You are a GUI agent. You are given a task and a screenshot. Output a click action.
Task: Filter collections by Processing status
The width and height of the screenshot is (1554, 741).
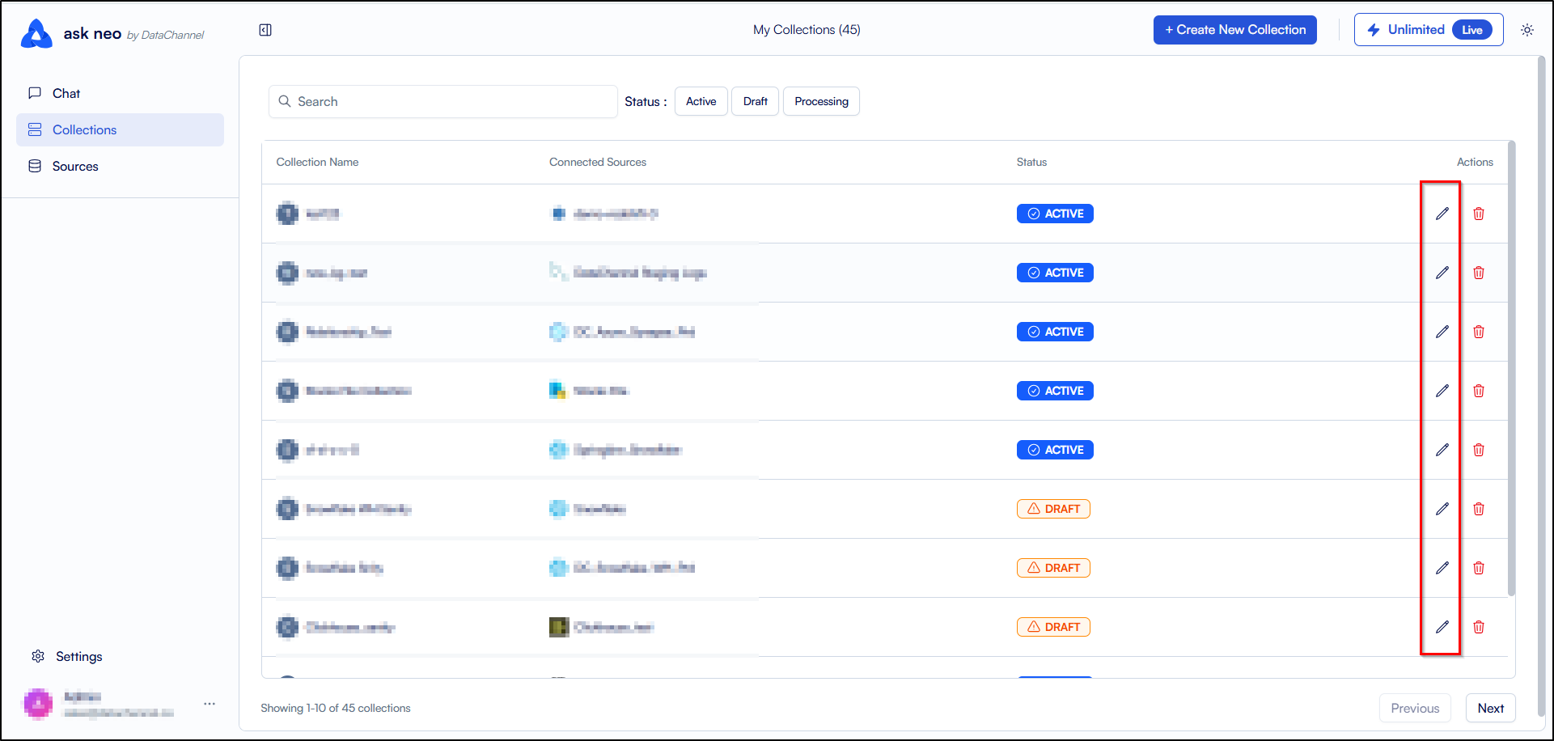coord(821,101)
